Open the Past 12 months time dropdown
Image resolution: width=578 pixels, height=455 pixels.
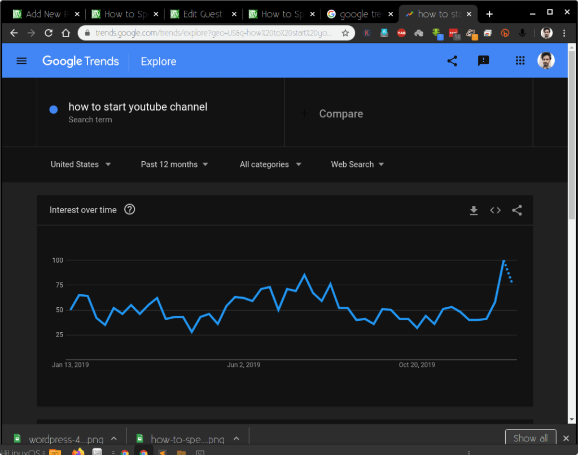(x=174, y=164)
